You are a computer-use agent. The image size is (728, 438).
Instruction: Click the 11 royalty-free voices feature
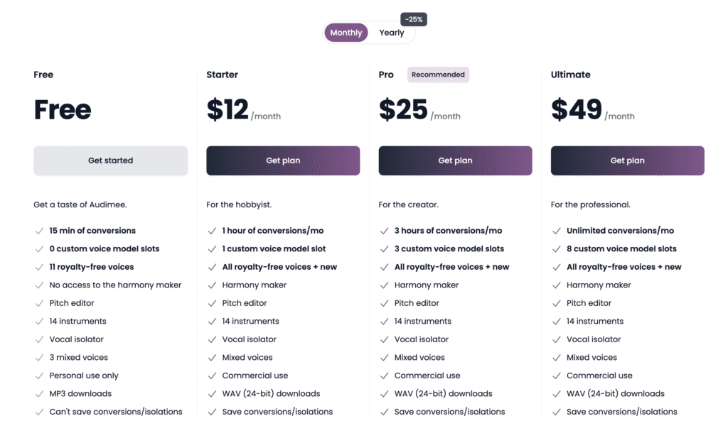(92, 267)
